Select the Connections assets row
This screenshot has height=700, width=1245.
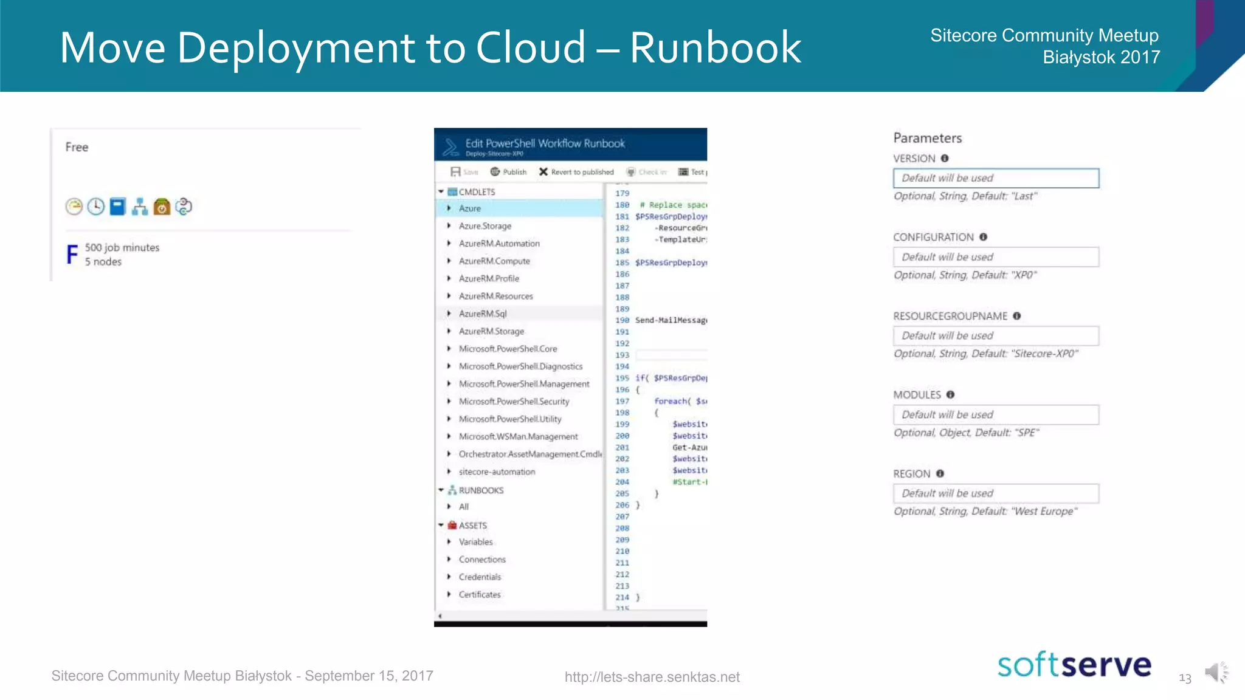(520, 560)
